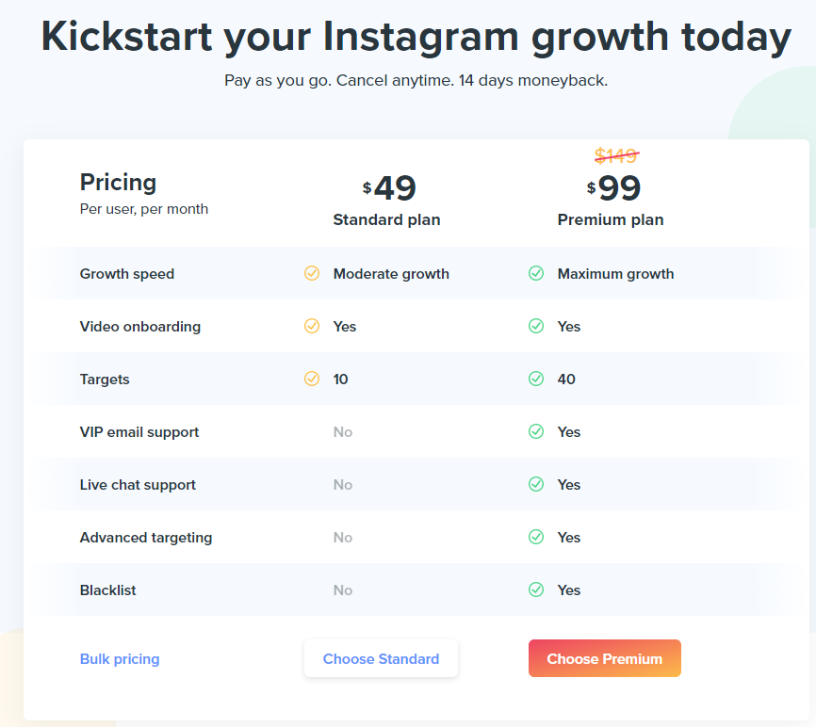
Task: Click the green check next to 40 targets
Action: pos(536,379)
